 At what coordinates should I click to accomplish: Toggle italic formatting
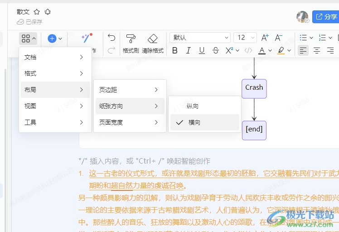189,51
